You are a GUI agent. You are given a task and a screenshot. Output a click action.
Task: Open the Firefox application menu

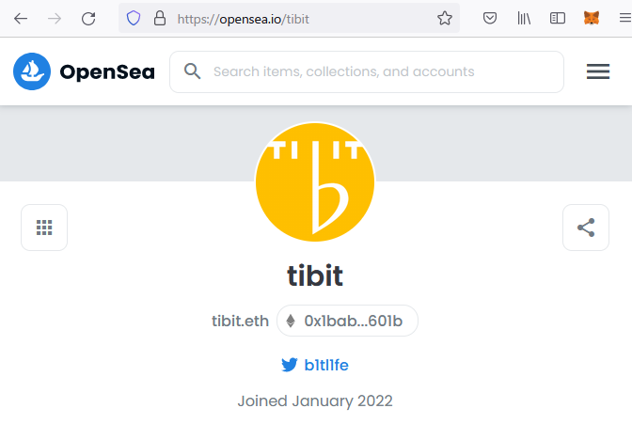[x=621, y=18]
